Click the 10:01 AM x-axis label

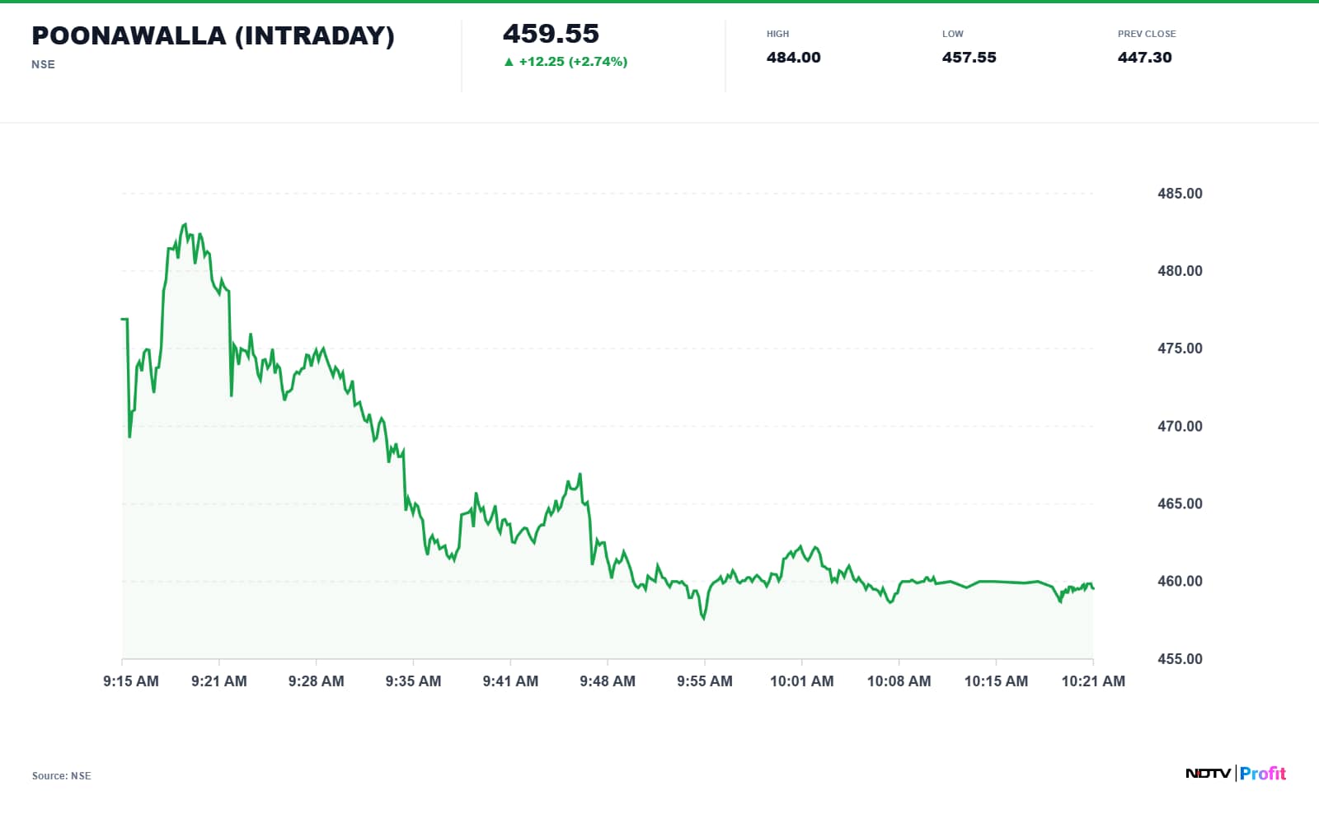802,681
